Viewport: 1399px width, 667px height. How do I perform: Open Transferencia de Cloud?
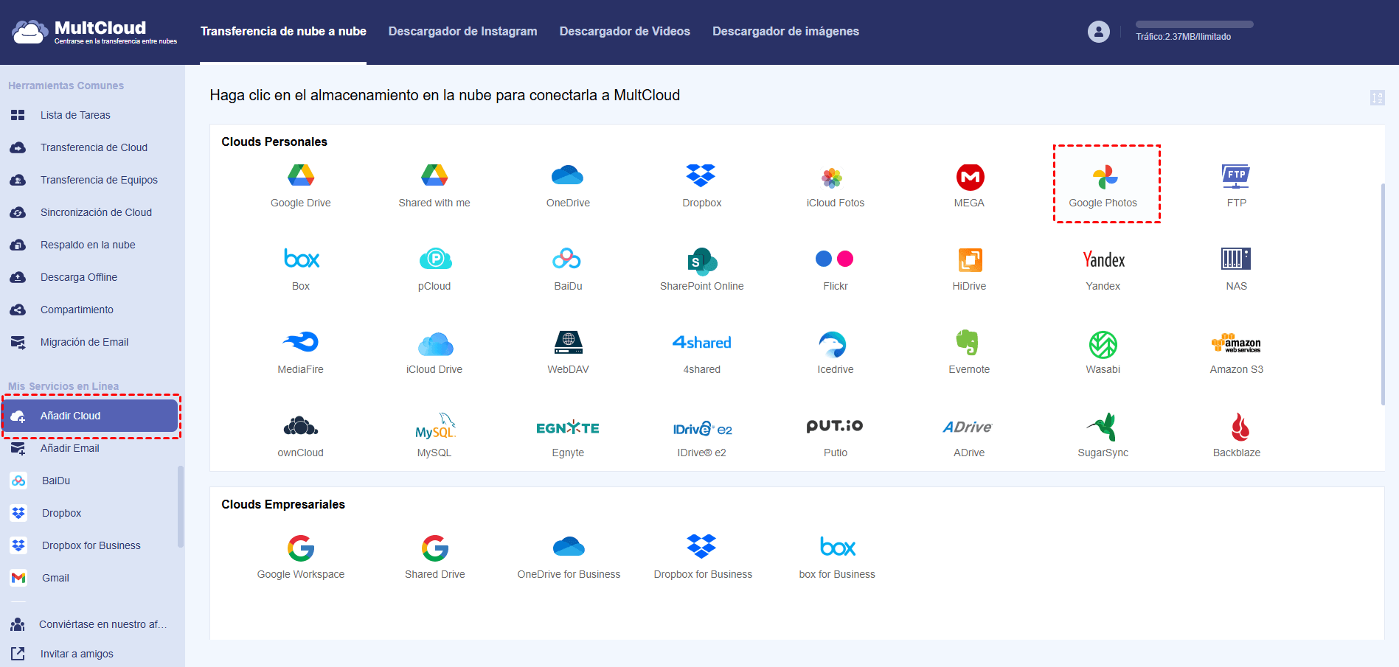click(92, 147)
